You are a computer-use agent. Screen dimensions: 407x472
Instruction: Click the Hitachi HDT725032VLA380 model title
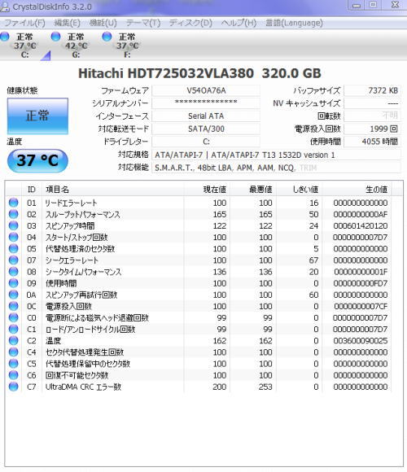coord(199,73)
